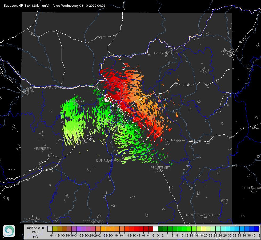Select the yellow swatch between 18 and 20
Viewport: 261px width, 240px height.
click(x=203, y=229)
